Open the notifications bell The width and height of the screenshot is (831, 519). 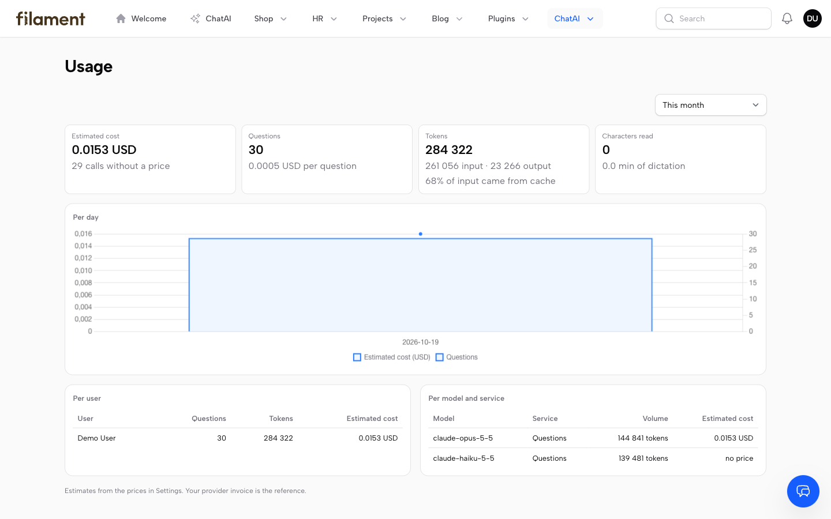tap(787, 18)
